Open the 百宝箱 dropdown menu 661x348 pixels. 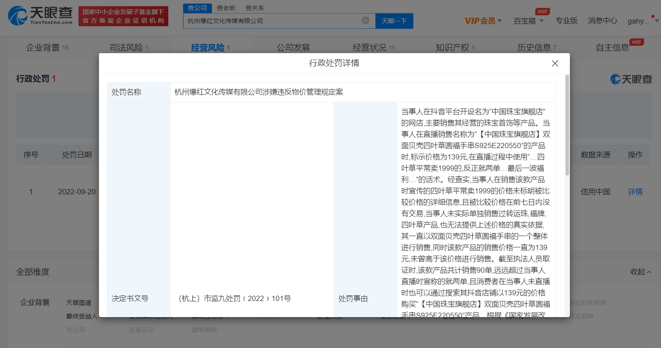click(x=528, y=20)
